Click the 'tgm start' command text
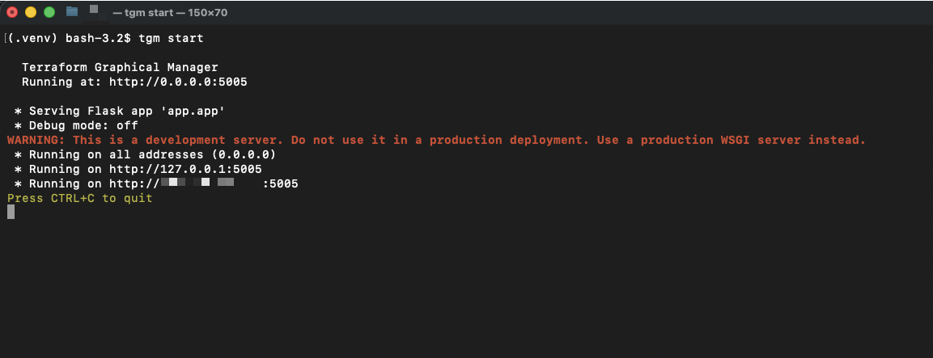The image size is (933, 358). tap(171, 39)
